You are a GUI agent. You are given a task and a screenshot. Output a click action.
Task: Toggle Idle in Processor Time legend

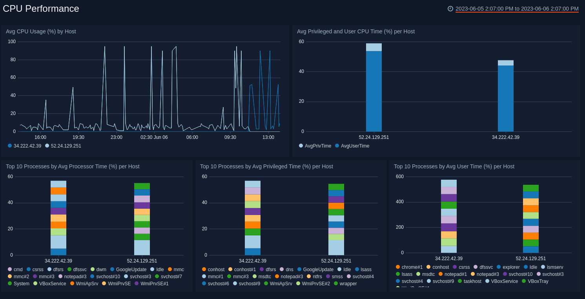(x=157, y=270)
